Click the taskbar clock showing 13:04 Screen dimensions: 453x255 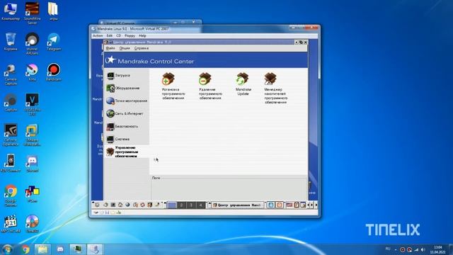[438, 249]
